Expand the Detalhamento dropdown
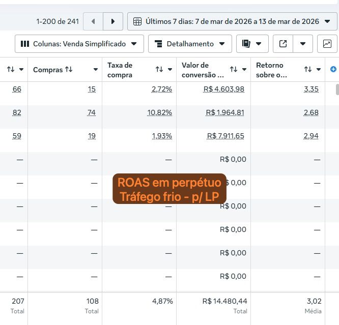339x325 pixels. 190,44
